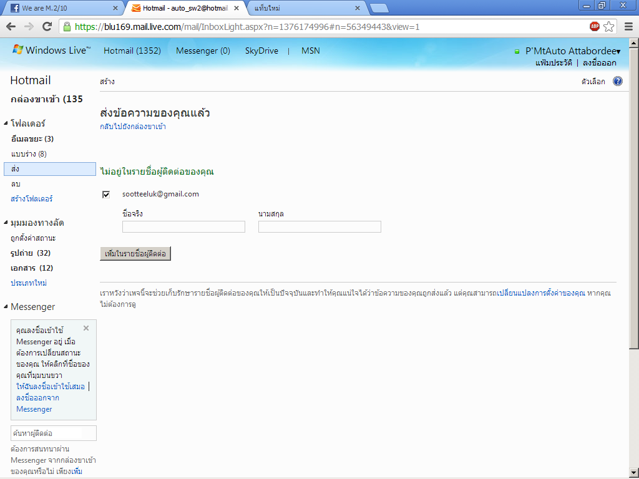Click the นามสกุล last name field

click(319, 227)
